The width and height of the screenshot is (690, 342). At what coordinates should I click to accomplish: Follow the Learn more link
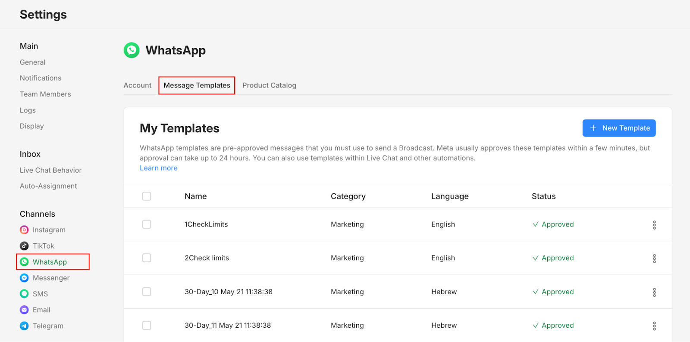(x=159, y=168)
